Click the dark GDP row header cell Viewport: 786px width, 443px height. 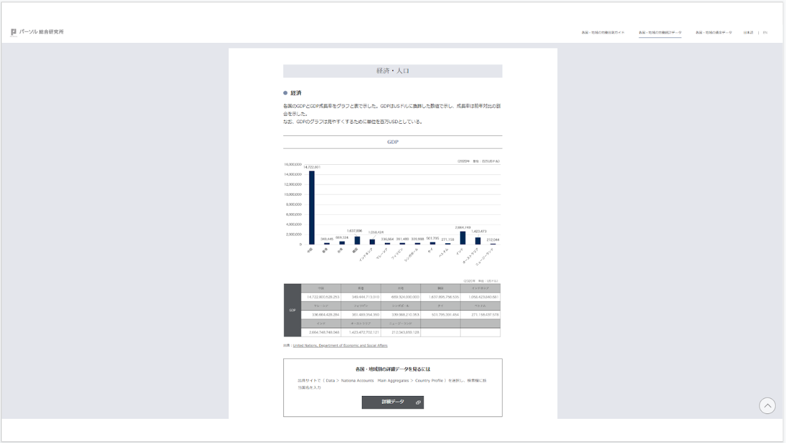tap(292, 310)
